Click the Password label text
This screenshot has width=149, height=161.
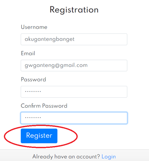33,80
